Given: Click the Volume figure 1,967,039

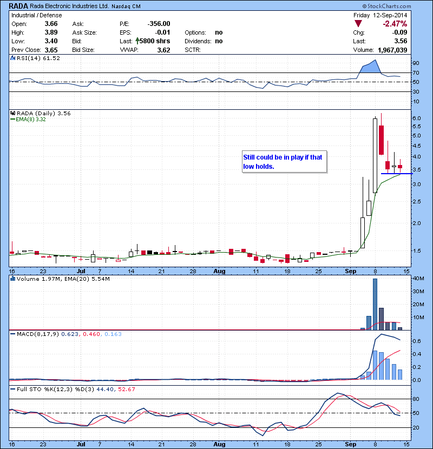Looking at the screenshot, I should 392,50.
